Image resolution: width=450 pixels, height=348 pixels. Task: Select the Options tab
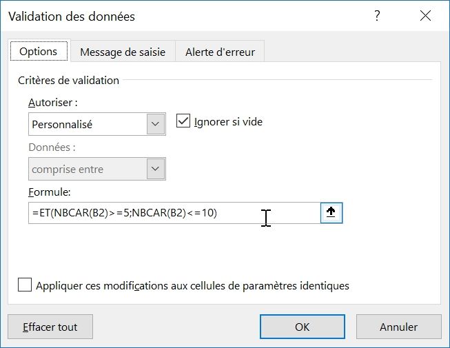click(39, 52)
